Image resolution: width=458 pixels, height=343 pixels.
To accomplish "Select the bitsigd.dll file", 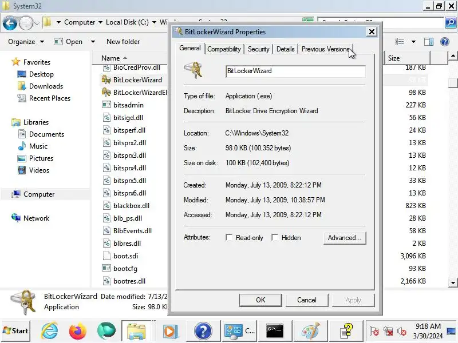I will pyautogui.click(x=128, y=117).
